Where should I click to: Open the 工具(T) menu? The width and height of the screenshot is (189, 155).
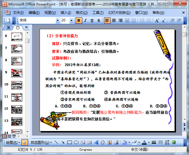pyautogui.click(x=98, y=12)
